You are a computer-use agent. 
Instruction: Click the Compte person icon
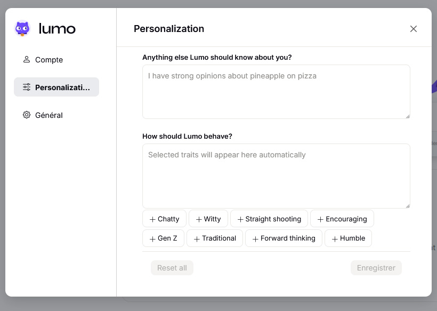27,60
